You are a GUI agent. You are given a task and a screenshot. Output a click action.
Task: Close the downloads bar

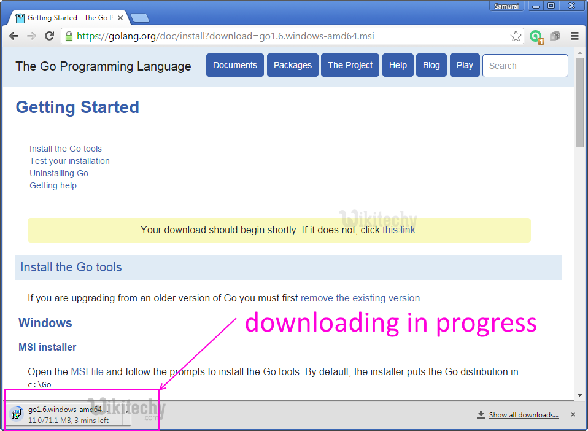coord(573,414)
